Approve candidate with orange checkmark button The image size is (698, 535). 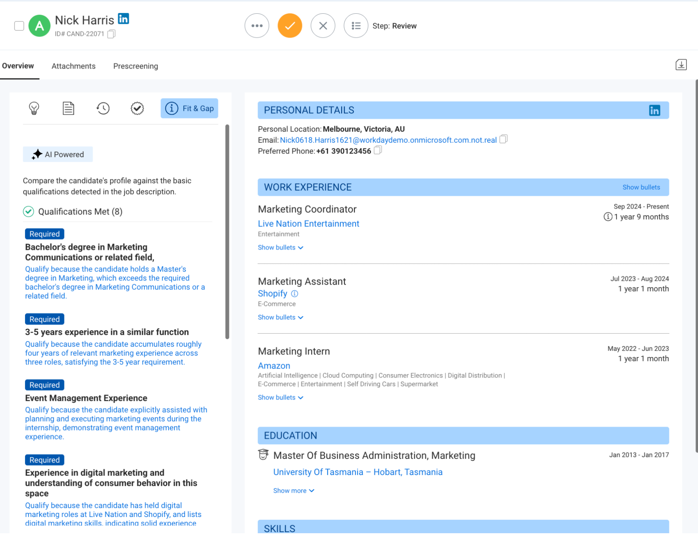[289, 26]
